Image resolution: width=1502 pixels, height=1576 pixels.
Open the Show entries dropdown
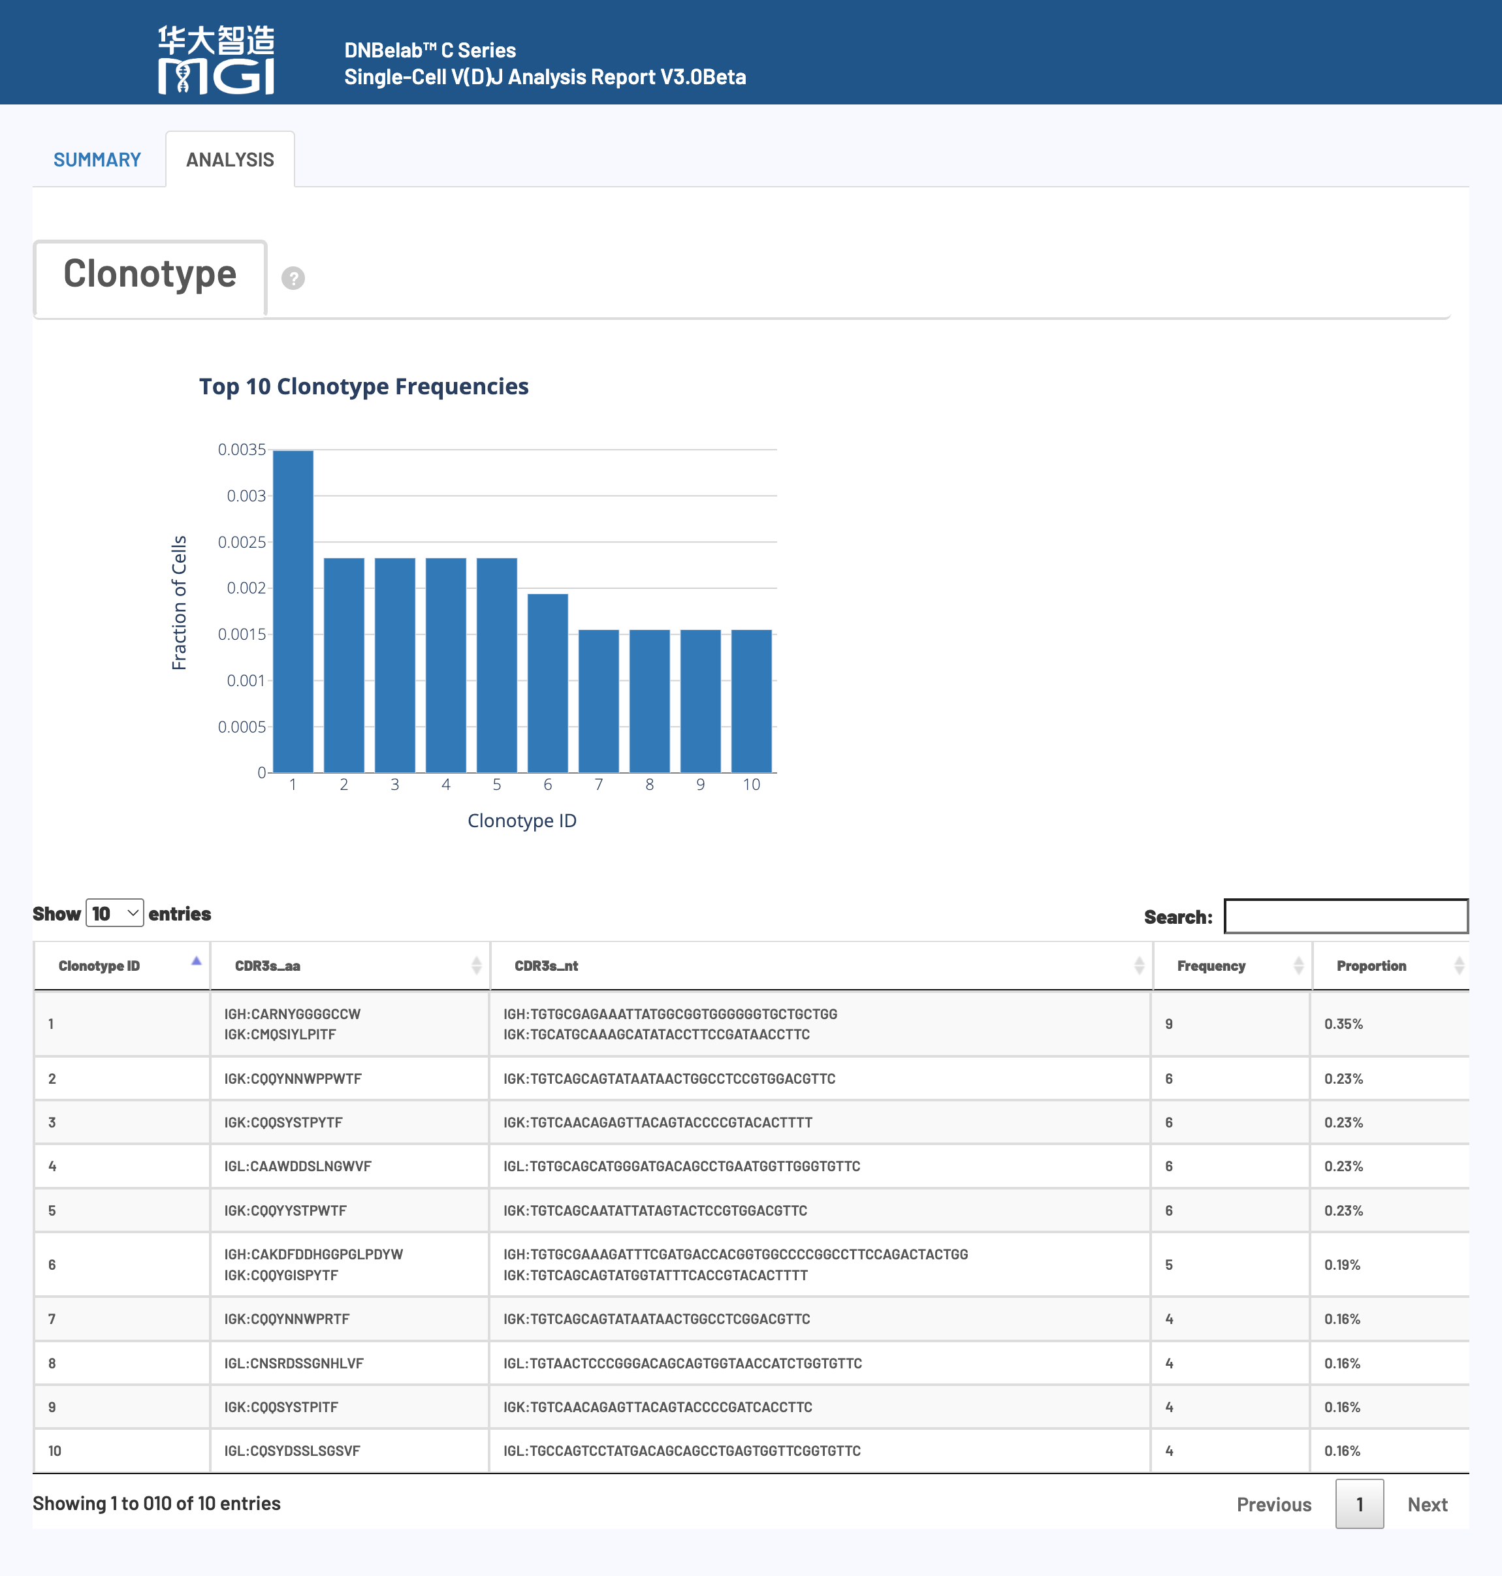pyautogui.click(x=114, y=913)
